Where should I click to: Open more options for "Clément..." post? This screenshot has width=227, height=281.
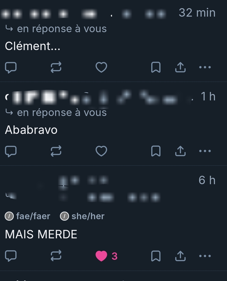coord(205,67)
